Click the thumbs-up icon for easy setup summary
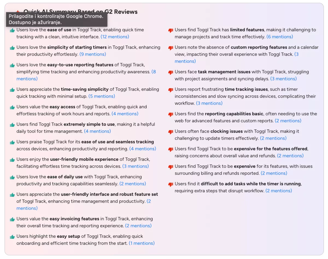Screen dimensions: 328x259 [x=12, y=236]
